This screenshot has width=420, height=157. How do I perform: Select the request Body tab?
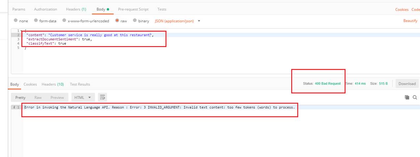point(103,9)
